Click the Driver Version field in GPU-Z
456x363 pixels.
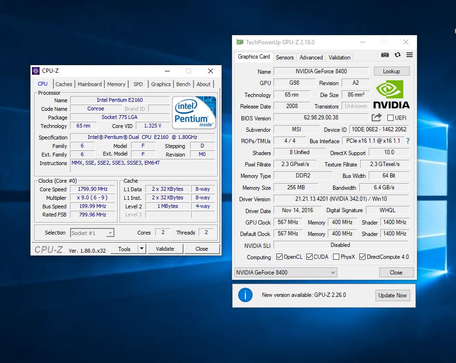pos(341,199)
